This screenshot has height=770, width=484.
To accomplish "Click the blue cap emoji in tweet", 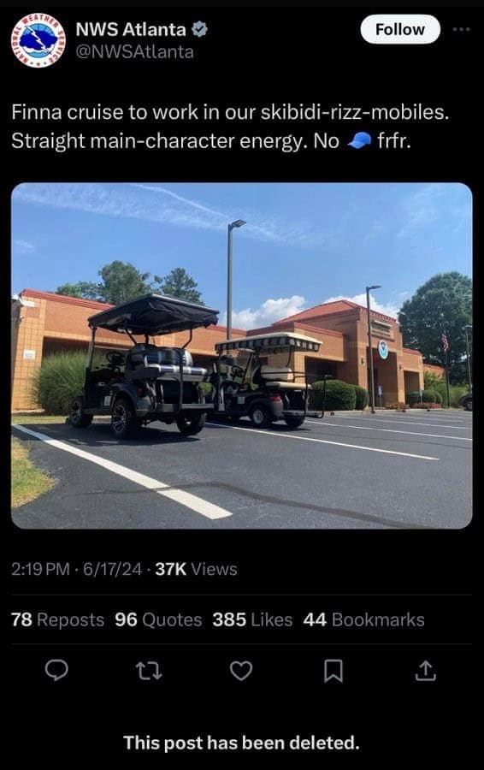I will click(359, 141).
